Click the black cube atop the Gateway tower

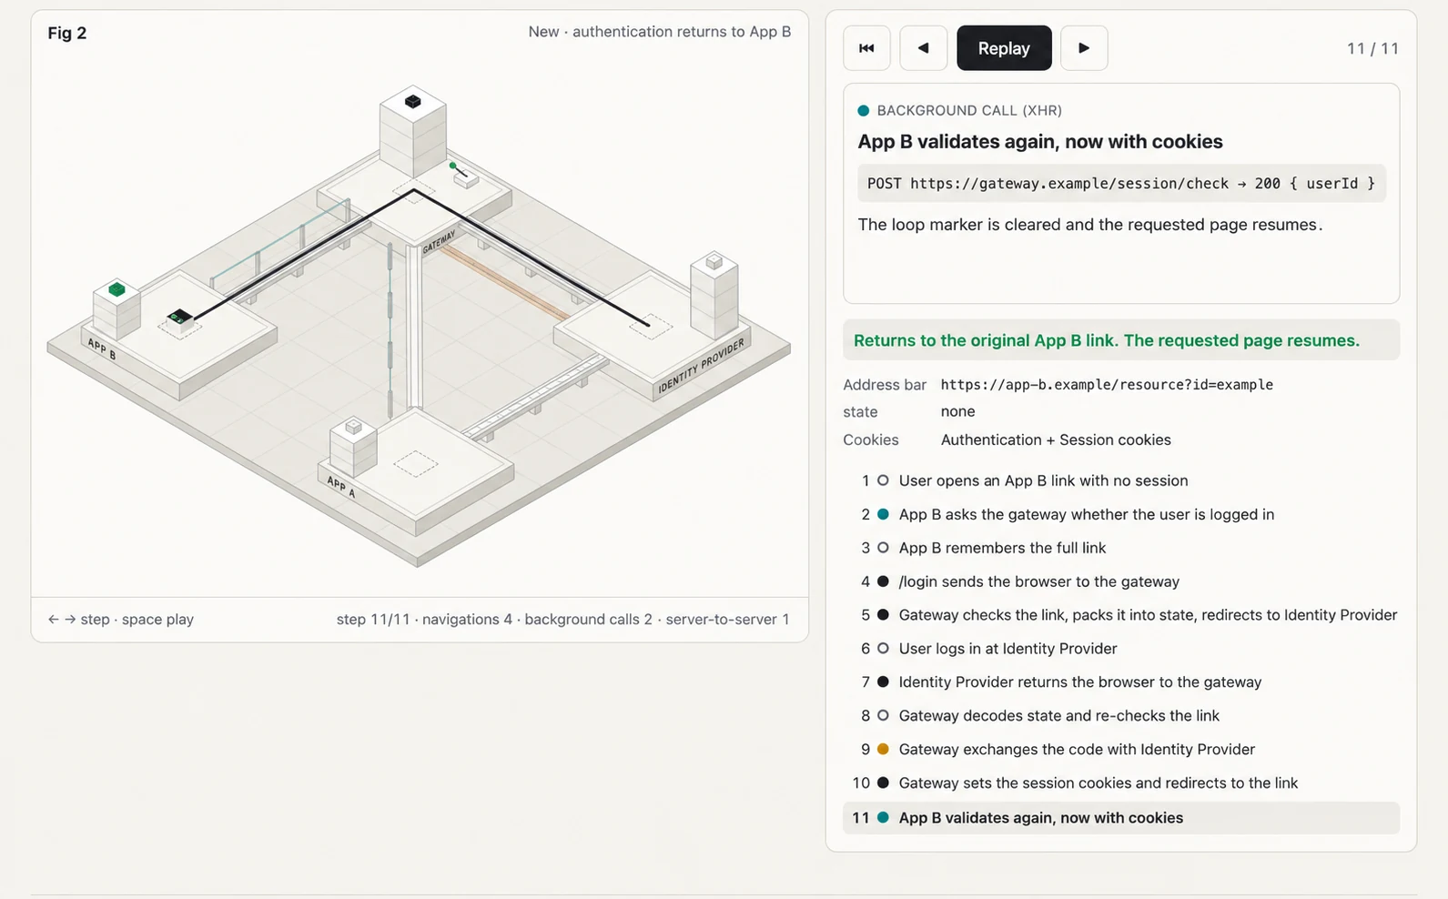(x=413, y=101)
